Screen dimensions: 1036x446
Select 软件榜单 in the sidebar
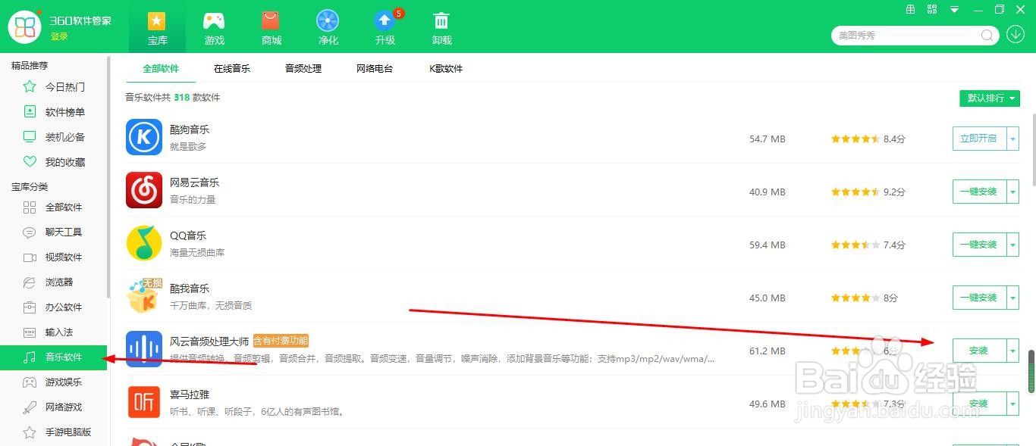click(x=55, y=112)
